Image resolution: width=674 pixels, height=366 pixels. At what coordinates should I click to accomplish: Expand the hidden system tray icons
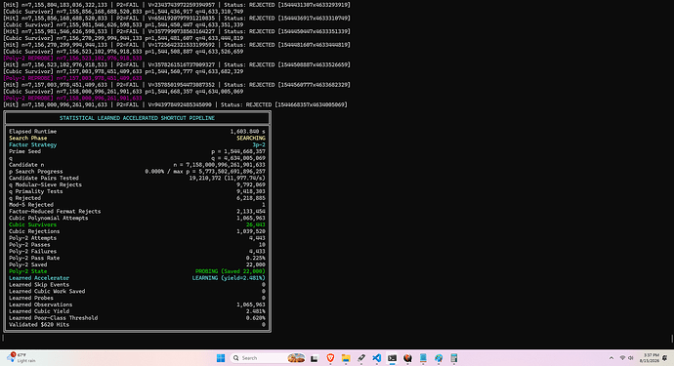611,358
